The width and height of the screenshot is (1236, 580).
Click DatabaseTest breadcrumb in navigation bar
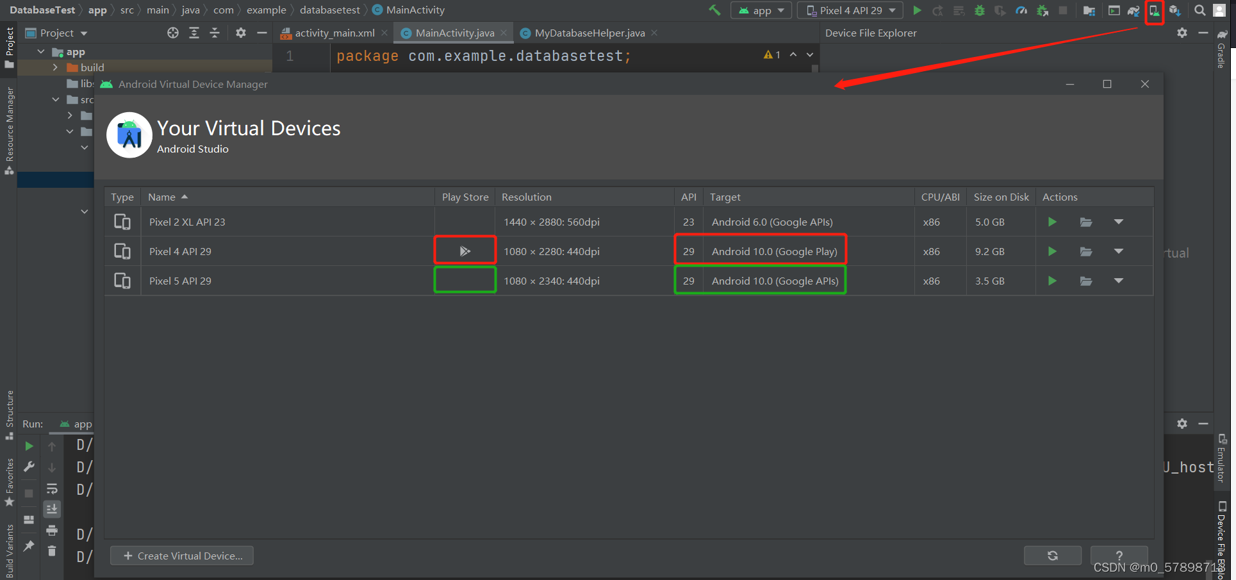coord(42,10)
